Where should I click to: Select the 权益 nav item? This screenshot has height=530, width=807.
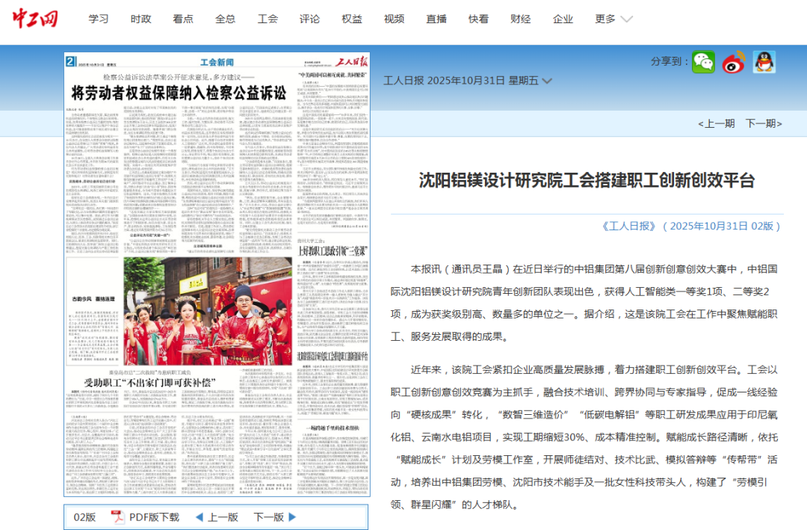(351, 19)
